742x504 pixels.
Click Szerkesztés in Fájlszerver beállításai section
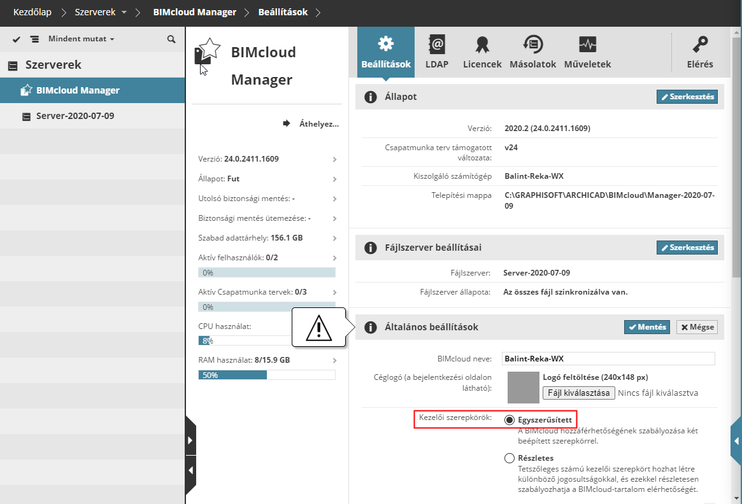pos(687,248)
